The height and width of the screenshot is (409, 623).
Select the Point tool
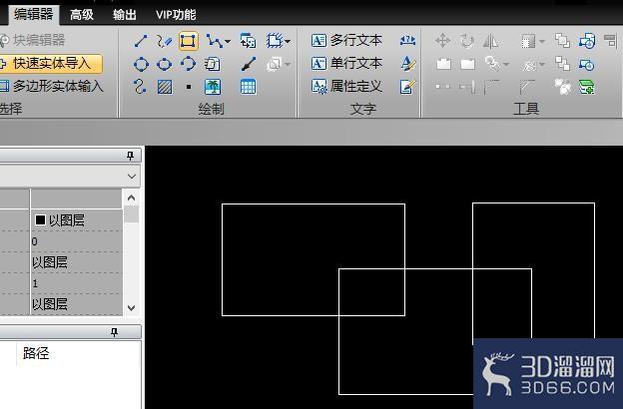(x=189, y=87)
